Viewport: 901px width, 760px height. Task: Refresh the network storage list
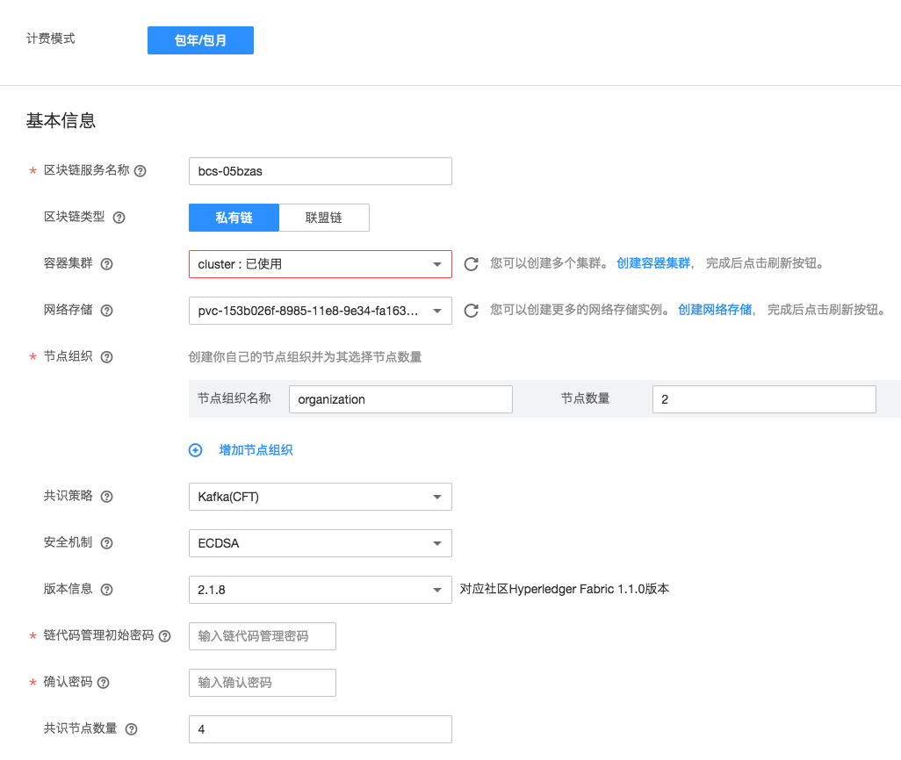click(x=472, y=311)
